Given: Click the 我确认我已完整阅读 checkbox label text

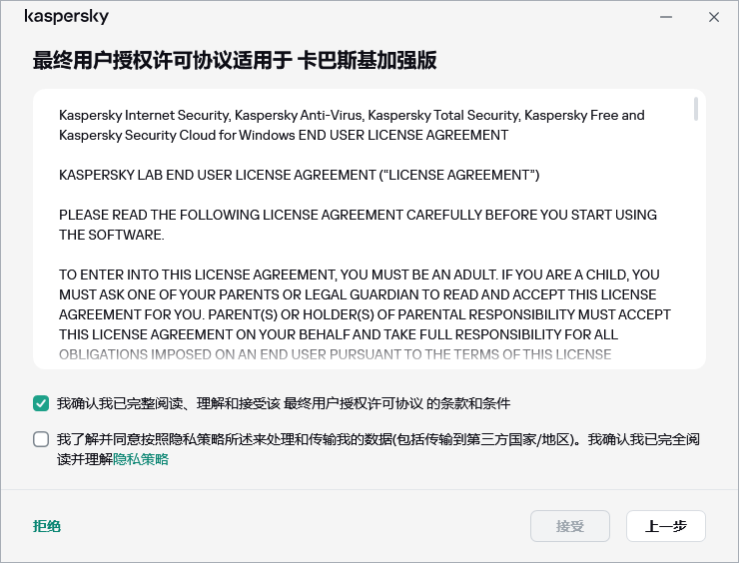Looking at the screenshot, I should point(284,403).
